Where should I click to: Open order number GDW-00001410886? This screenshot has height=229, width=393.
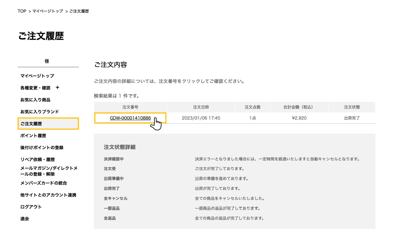[x=130, y=118]
